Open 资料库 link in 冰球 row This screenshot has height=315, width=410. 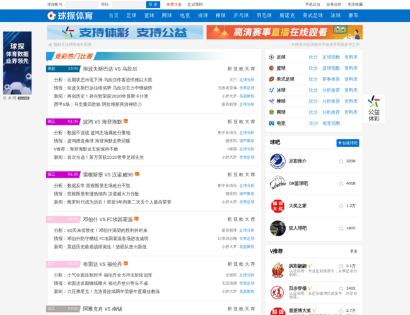coord(351,90)
